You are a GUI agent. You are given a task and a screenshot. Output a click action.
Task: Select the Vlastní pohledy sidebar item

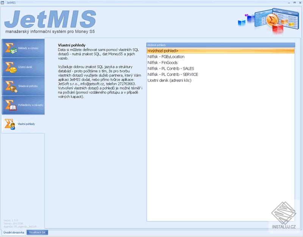(23, 124)
